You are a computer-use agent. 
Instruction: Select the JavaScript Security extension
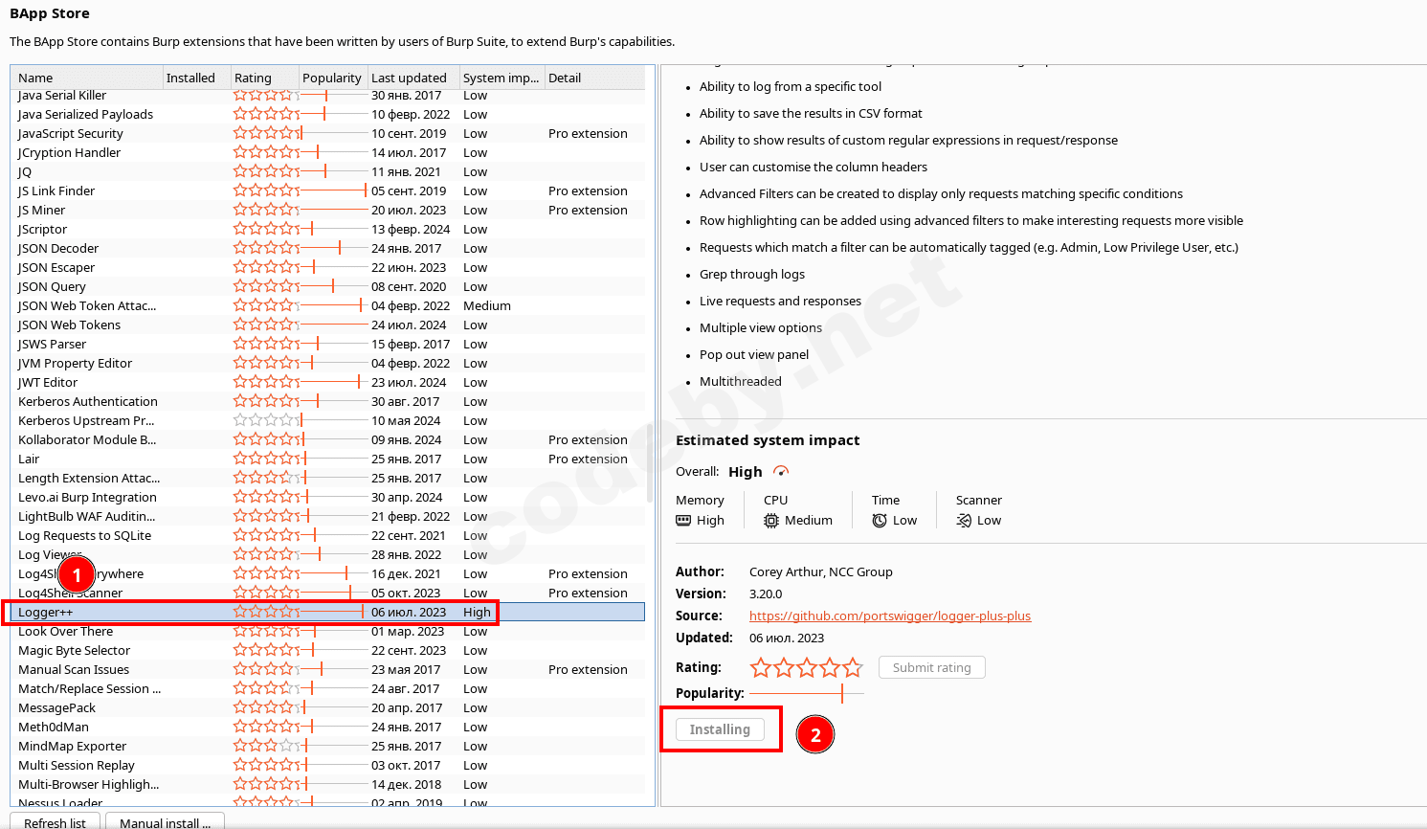(x=327, y=133)
